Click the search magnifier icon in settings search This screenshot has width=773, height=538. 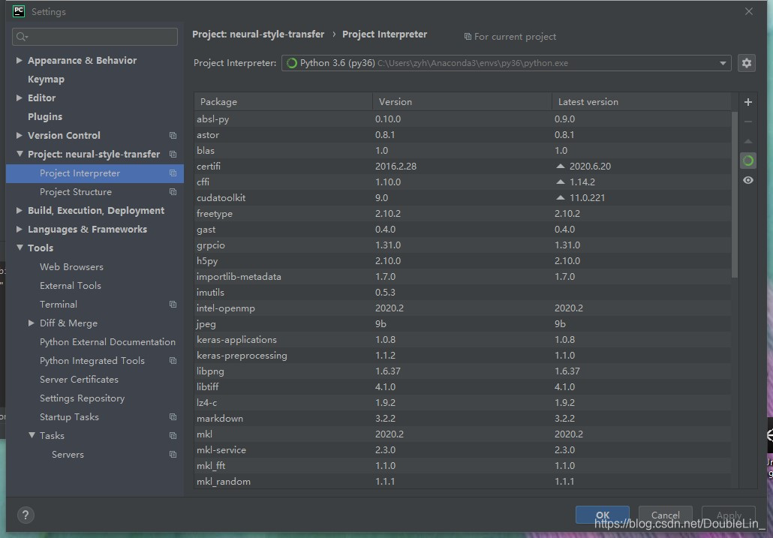(22, 37)
